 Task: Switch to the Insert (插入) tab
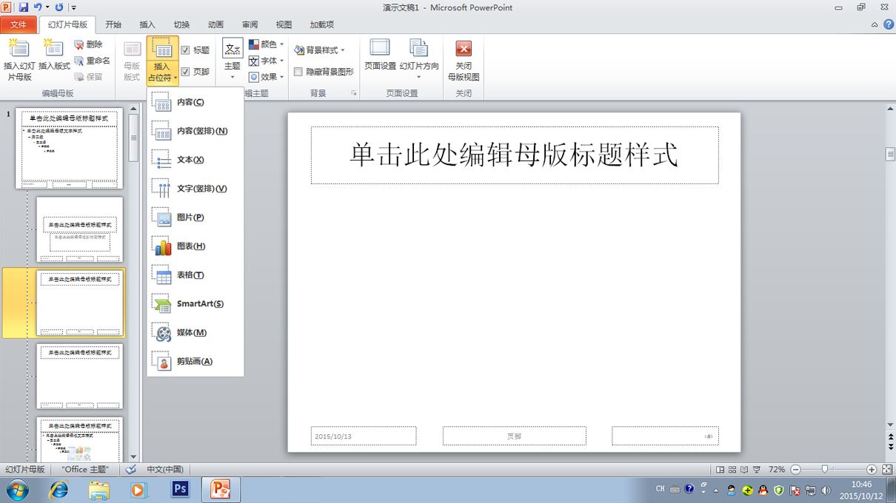tap(147, 24)
